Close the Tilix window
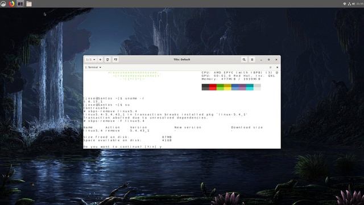The width and height of the screenshot is (364, 205). click(x=276, y=60)
